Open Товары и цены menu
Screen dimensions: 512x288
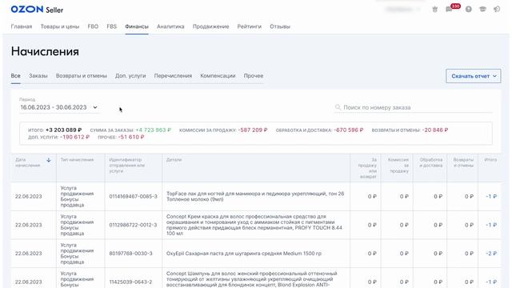tap(60, 26)
